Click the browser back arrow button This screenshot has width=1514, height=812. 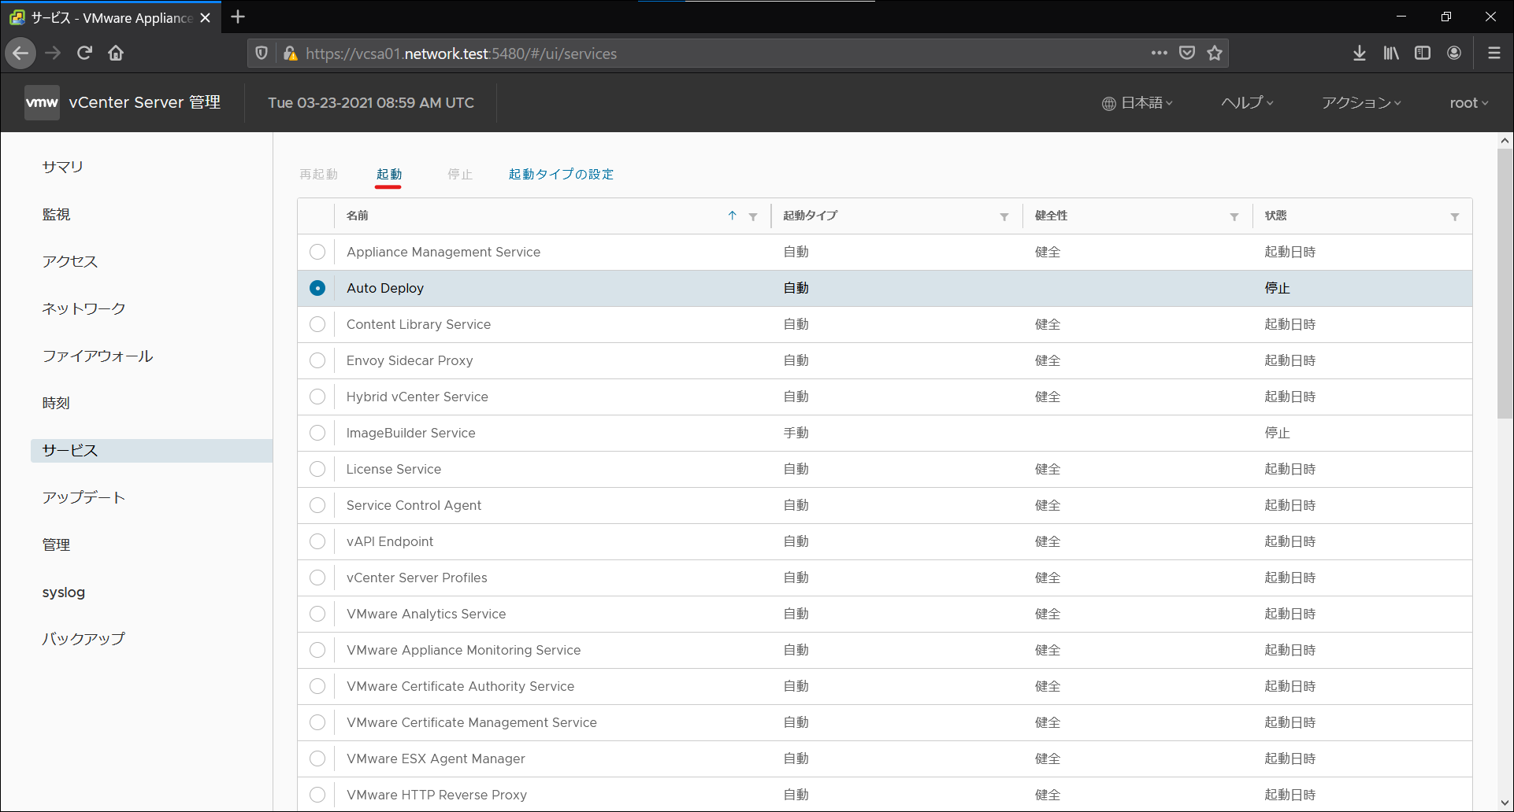pyautogui.click(x=20, y=54)
